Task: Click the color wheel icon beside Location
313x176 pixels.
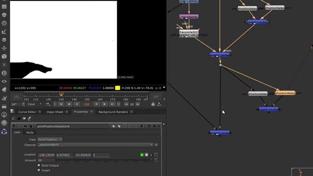Action: (x=147, y=154)
